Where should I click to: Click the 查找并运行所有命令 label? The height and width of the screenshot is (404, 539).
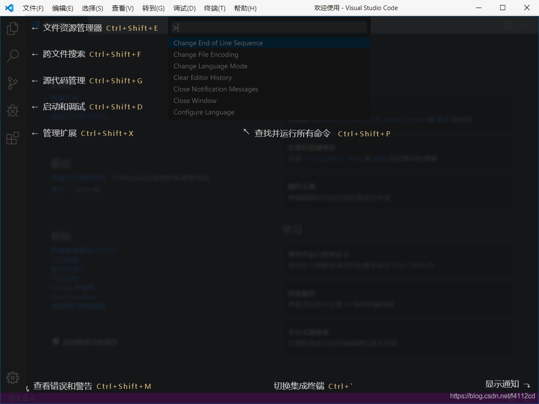292,133
